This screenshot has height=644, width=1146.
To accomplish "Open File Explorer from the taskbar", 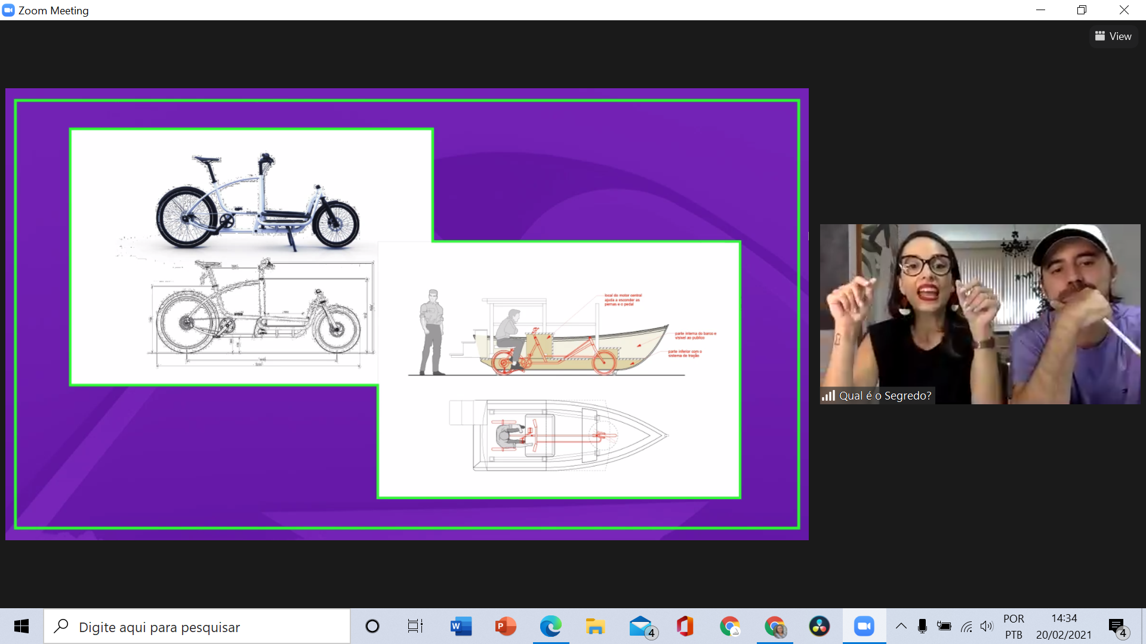I will click(595, 626).
